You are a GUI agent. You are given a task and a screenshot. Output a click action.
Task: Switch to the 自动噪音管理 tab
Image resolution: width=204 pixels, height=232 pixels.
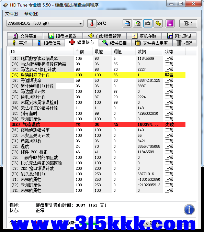(x=104, y=36)
